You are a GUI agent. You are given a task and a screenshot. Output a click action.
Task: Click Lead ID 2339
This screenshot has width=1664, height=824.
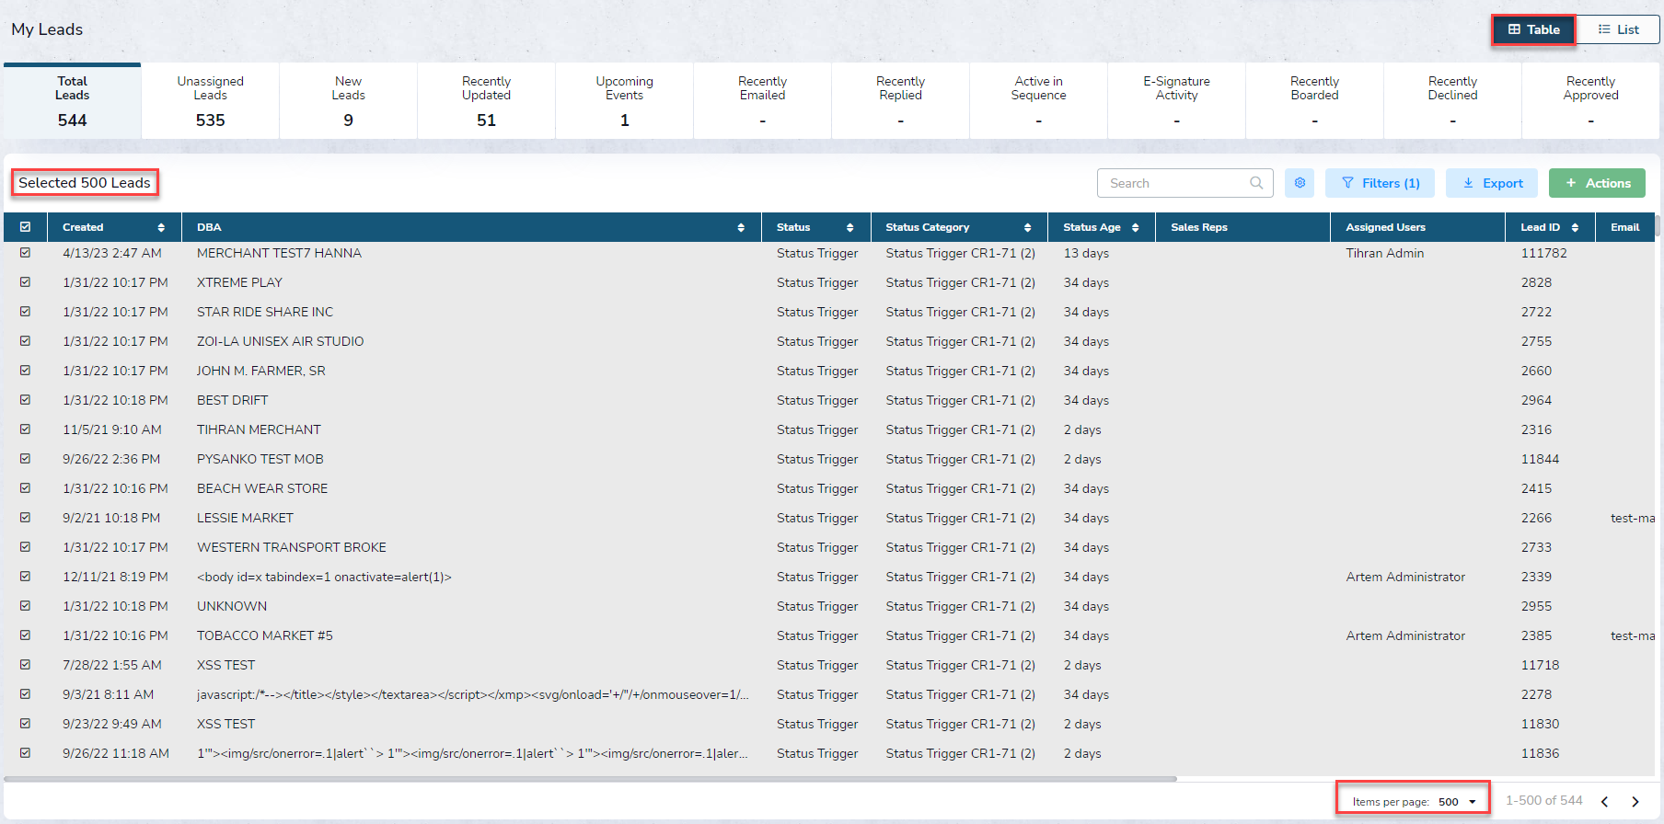[1536, 577]
